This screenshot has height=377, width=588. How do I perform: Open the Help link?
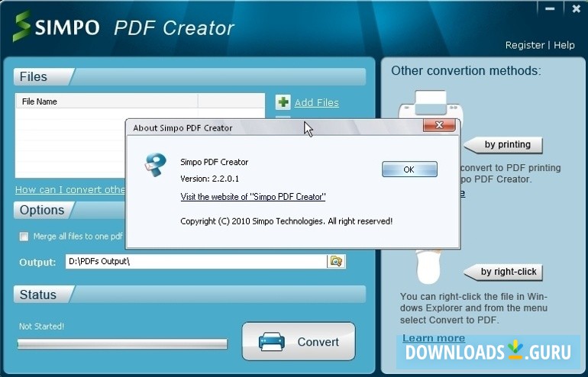click(564, 45)
